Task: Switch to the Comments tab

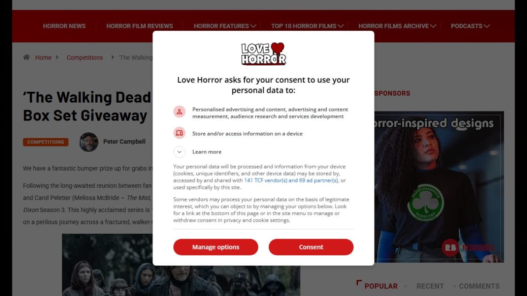Action: (479, 286)
